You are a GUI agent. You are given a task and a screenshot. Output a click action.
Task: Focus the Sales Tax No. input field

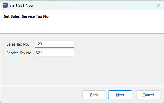[x=54, y=44]
